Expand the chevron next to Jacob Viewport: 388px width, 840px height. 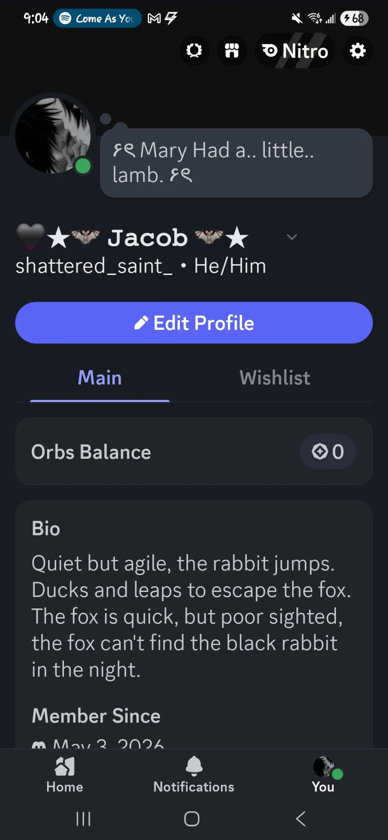tap(292, 237)
